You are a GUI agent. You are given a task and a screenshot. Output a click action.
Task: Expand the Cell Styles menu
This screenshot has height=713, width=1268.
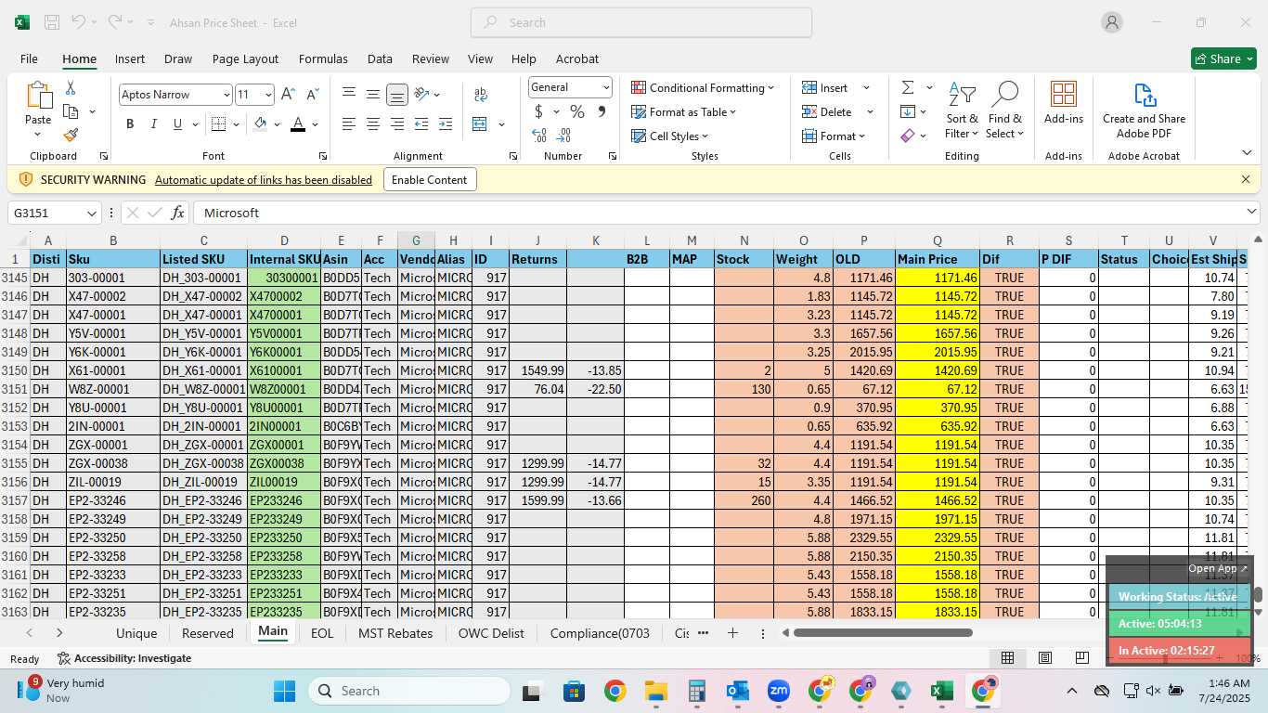(x=670, y=136)
